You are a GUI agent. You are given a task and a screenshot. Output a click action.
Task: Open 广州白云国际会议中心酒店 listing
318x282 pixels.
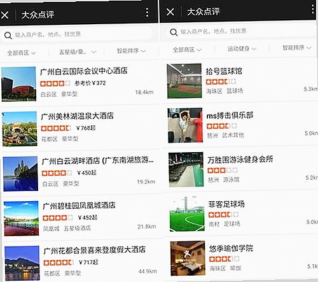[79, 83]
